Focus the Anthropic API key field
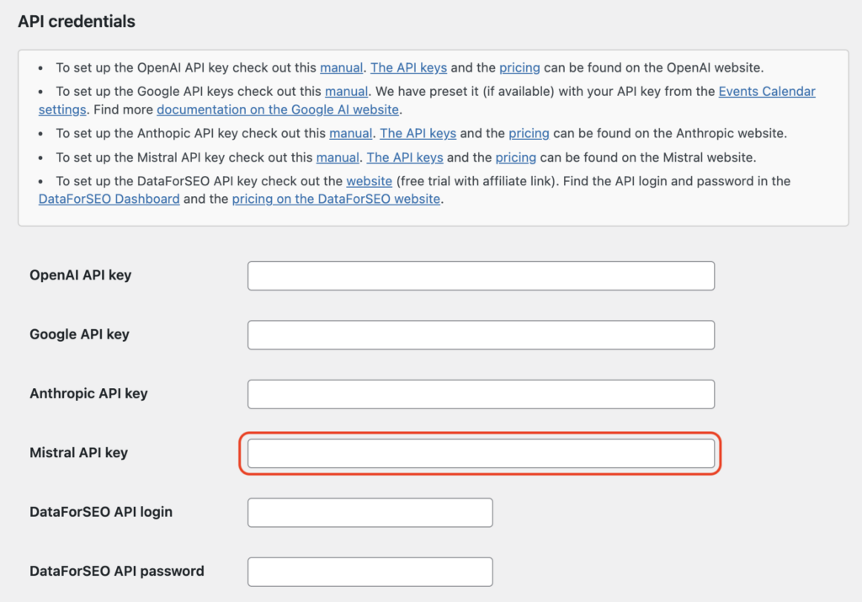The width and height of the screenshot is (862, 602). pos(480,393)
